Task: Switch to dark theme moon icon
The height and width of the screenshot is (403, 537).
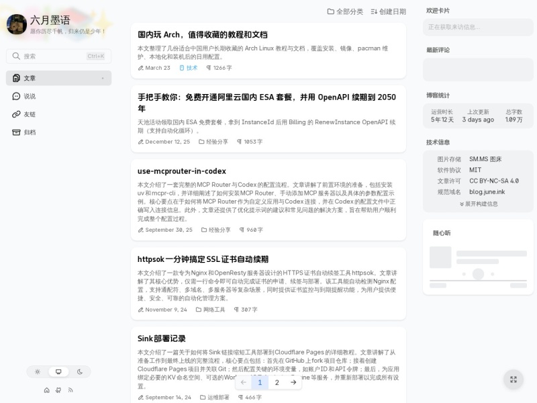Action: (x=80, y=372)
